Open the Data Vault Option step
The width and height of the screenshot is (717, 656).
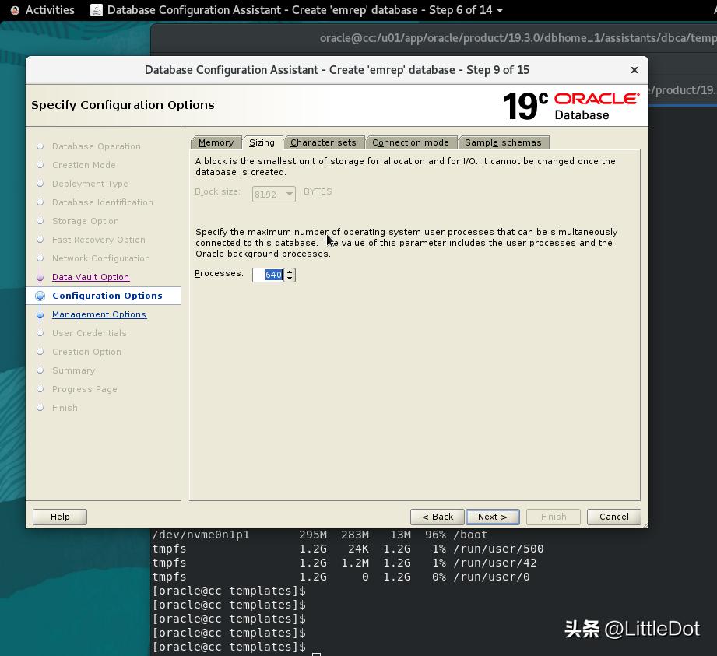(x=90, y=277)
